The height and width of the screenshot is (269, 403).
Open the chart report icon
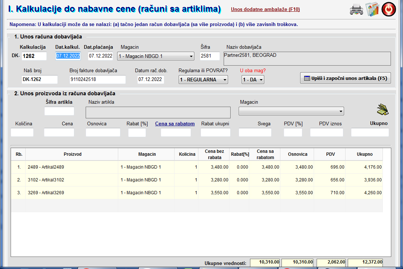coord(372,9)
